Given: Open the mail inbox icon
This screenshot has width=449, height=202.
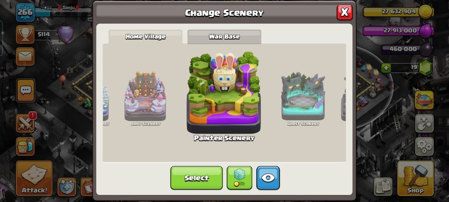Looking at the screenshot, I should (25, 57).
